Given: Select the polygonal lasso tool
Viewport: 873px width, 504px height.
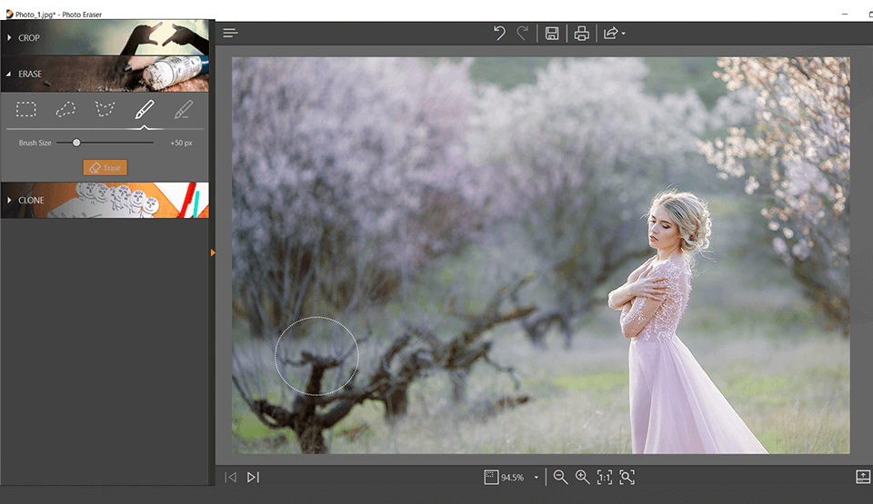Looking at the screenshot, I should pos(105,109).
